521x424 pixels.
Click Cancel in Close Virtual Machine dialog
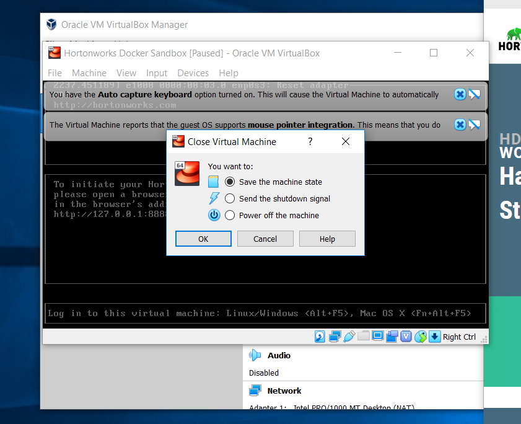coord(265,239)
